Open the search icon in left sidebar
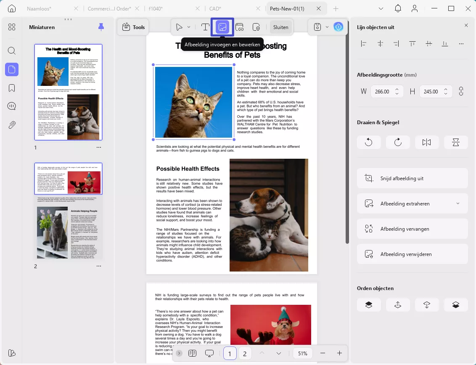Viewport: 476px width, 365px height. pos(11,51)
